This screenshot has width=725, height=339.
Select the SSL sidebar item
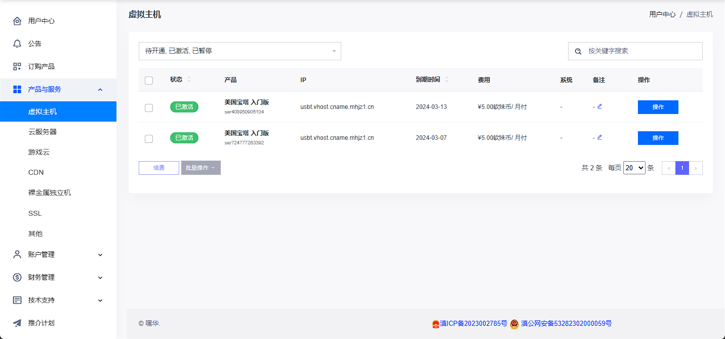pos(35,213)
